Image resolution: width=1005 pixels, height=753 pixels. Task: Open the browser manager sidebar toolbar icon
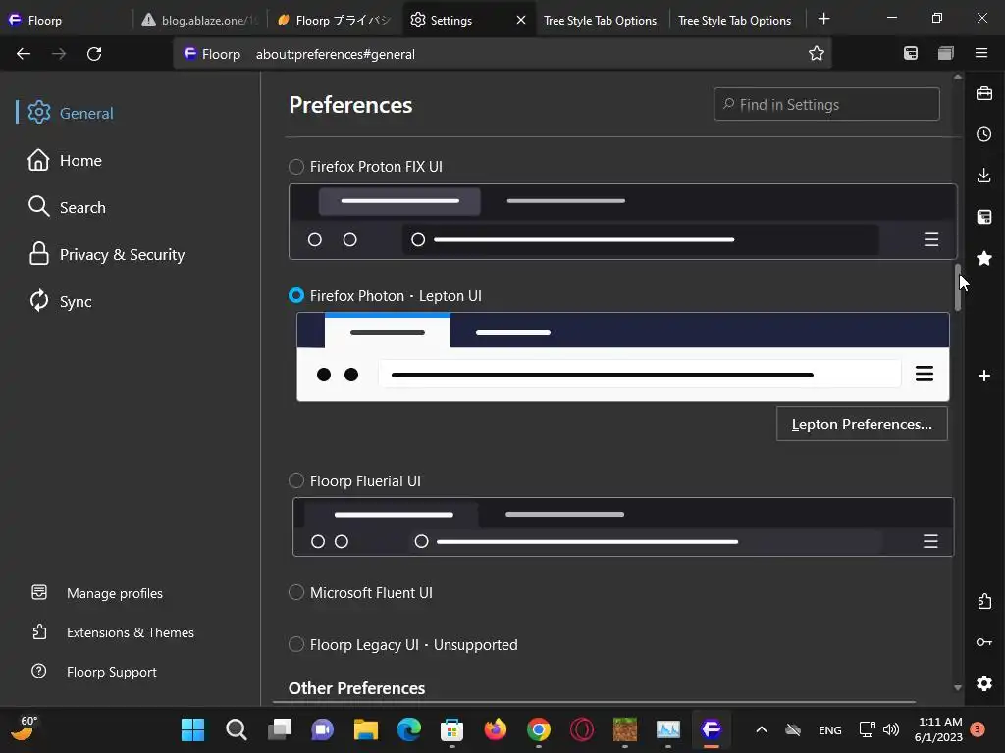point(910,53)
